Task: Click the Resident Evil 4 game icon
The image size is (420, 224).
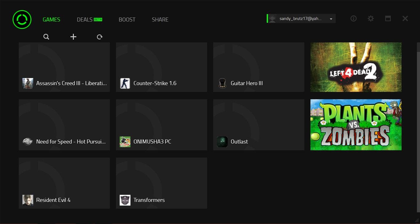Action: (x=28, y=200)
